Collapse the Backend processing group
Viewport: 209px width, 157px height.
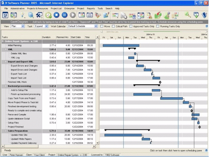(x=6, y=86)
